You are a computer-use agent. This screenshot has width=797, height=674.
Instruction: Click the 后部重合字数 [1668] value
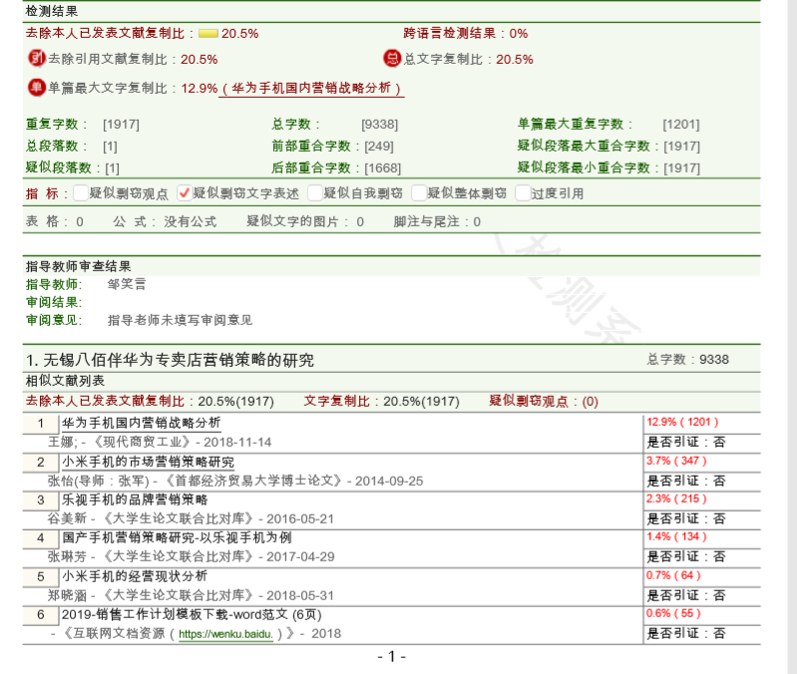point(383,168)
